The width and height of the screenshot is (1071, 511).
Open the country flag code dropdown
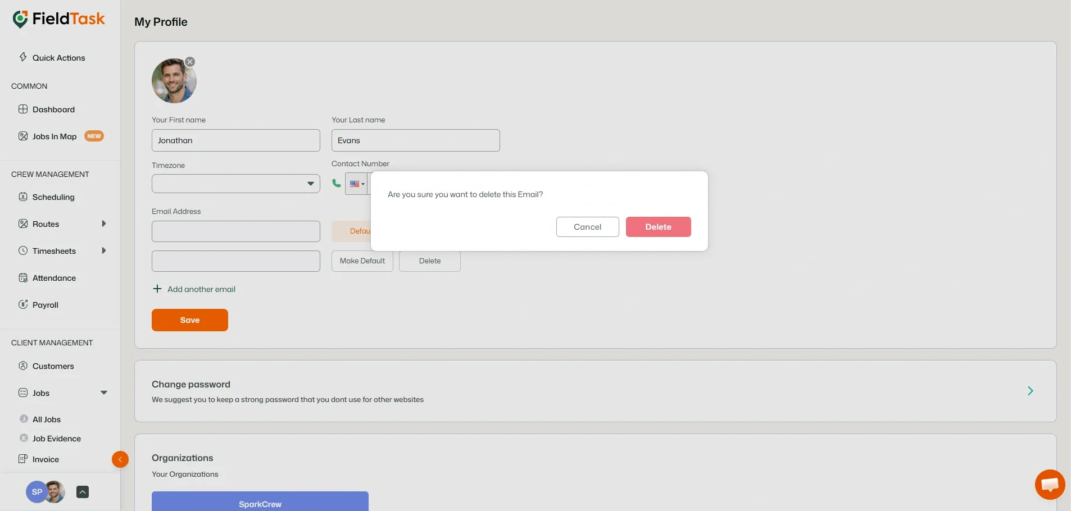pyautogui.click(x=357, y=184)
